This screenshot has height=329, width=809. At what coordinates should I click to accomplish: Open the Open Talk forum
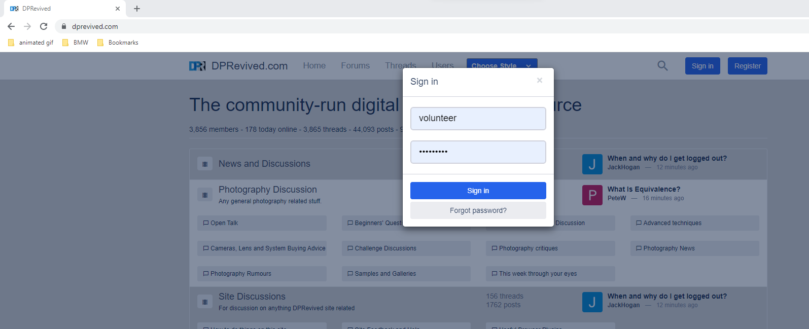tap(262, 223)
